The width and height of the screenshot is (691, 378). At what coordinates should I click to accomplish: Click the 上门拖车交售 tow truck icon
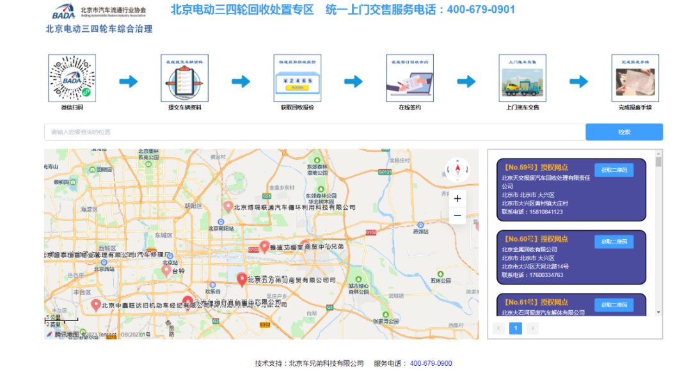523,78
